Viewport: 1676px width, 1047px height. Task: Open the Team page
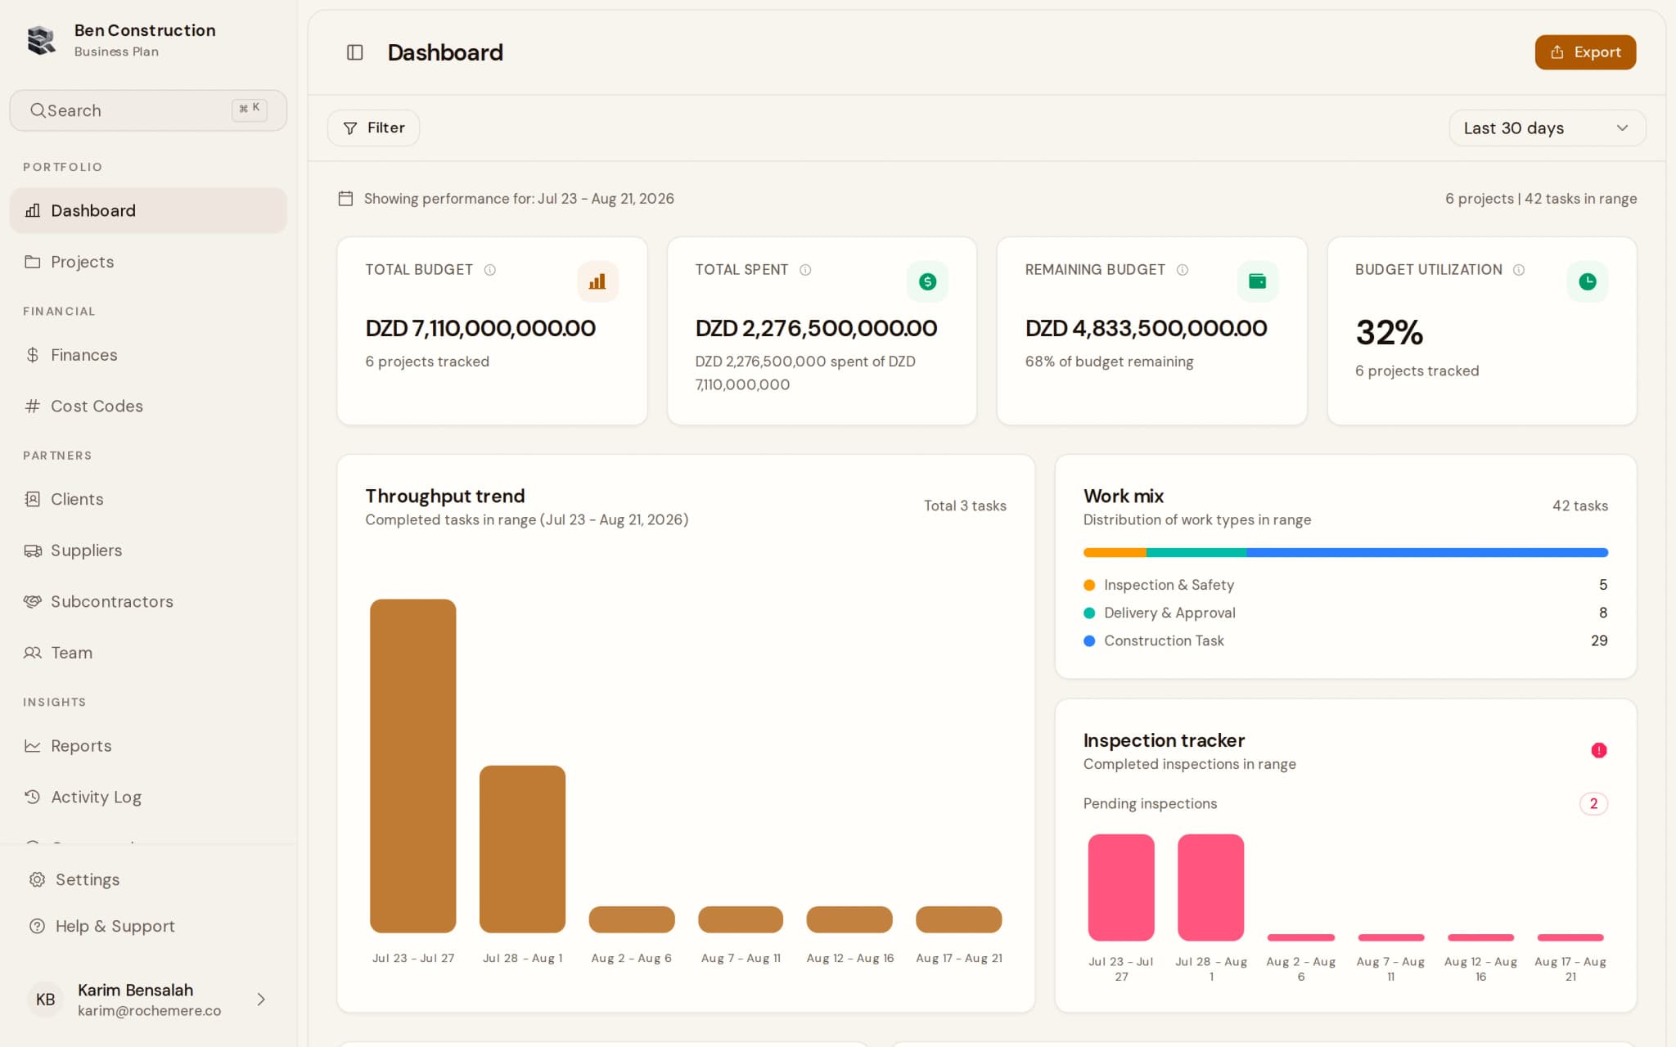[x=148, y=653]
